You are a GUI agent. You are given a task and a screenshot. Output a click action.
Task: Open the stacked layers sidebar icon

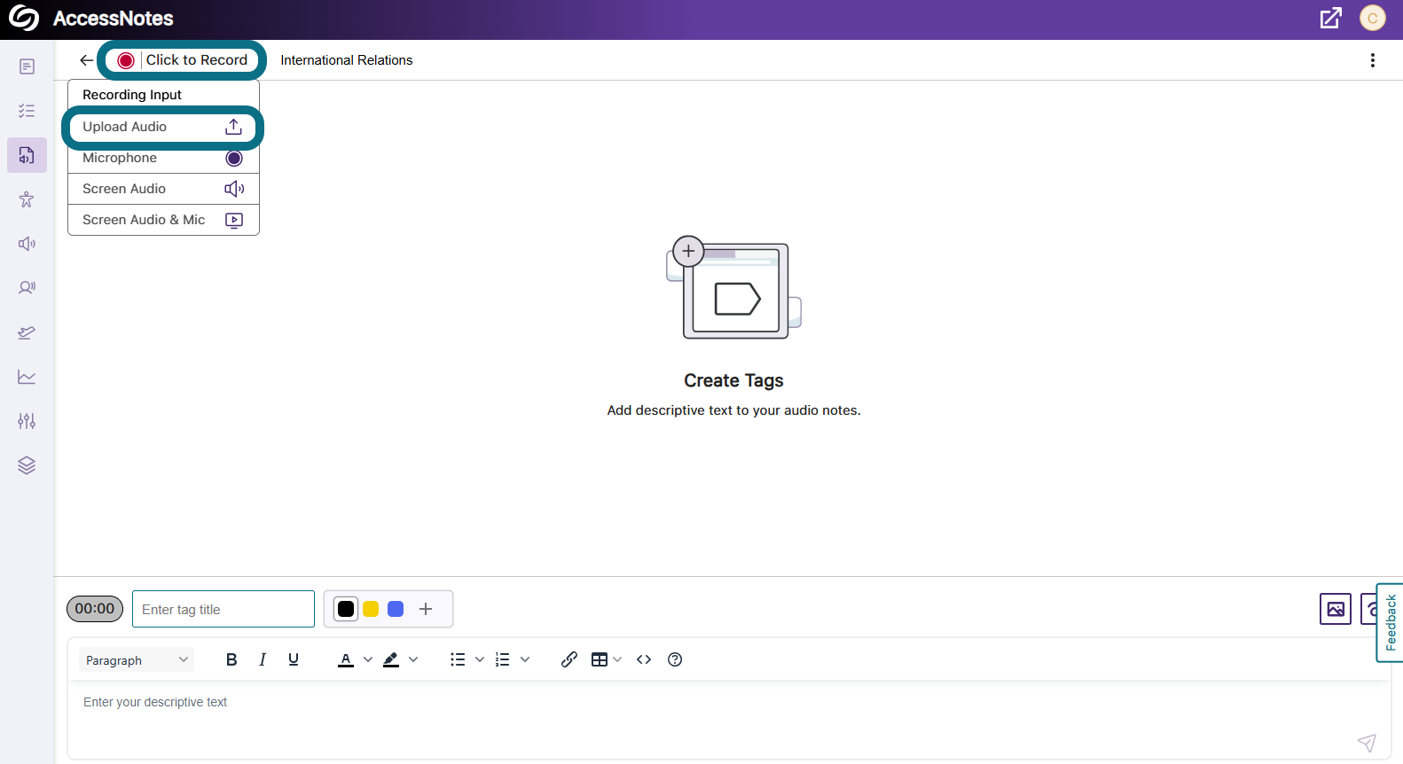pos(27,465)
